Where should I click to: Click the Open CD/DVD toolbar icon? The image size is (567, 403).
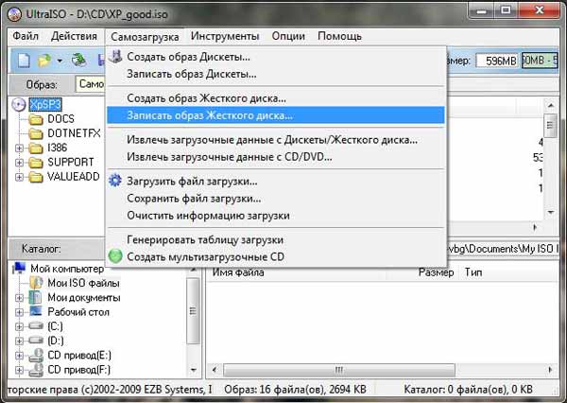(x=79, y=61)
